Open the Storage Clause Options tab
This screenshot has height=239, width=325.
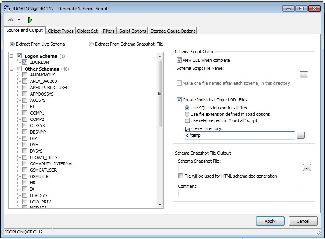click(173, 31)
